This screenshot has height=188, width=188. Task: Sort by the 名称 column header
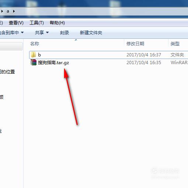pyautogui.click(x=35, y=44)
